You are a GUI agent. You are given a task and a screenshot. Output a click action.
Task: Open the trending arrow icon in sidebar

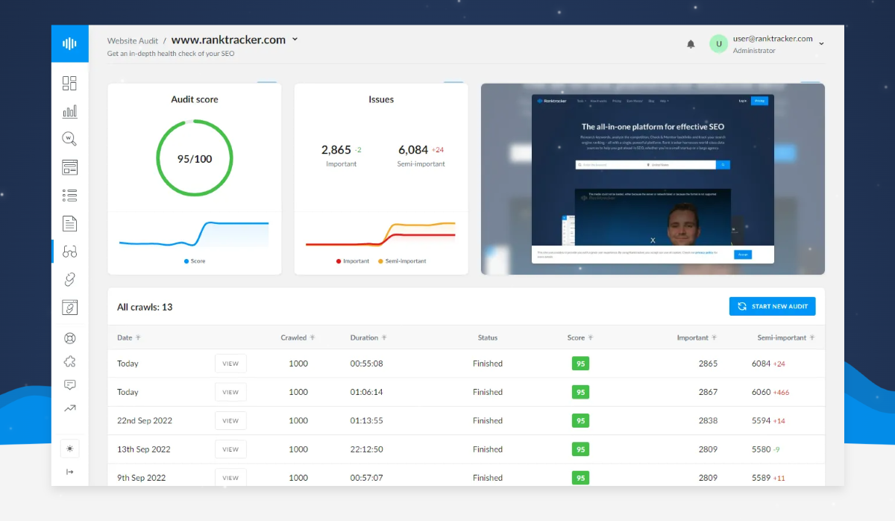pyautogui.click(x=69, y=408)
